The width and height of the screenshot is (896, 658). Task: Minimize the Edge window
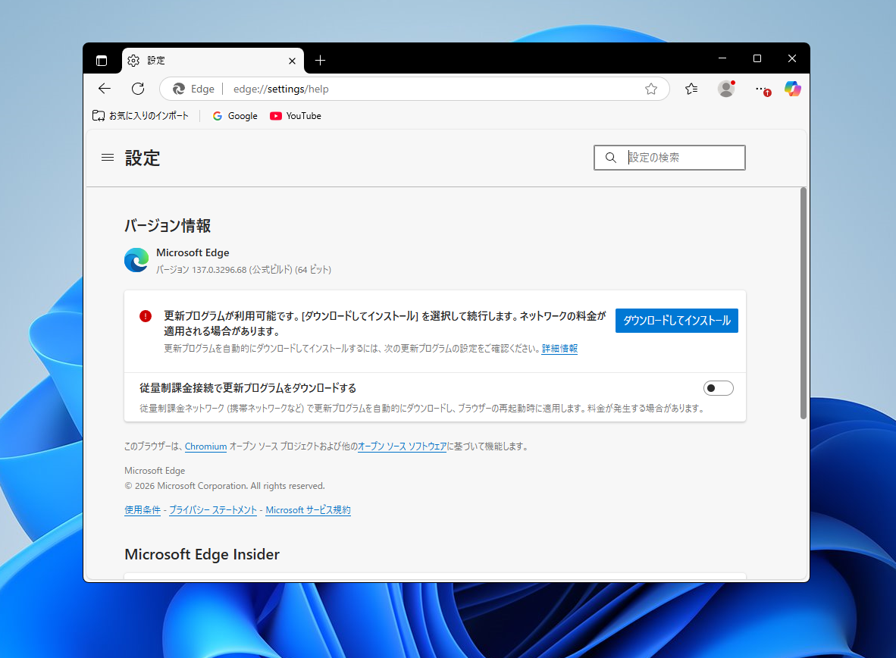(722, 58)
